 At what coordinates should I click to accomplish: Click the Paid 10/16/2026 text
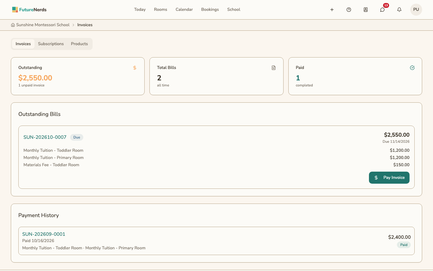38,241
